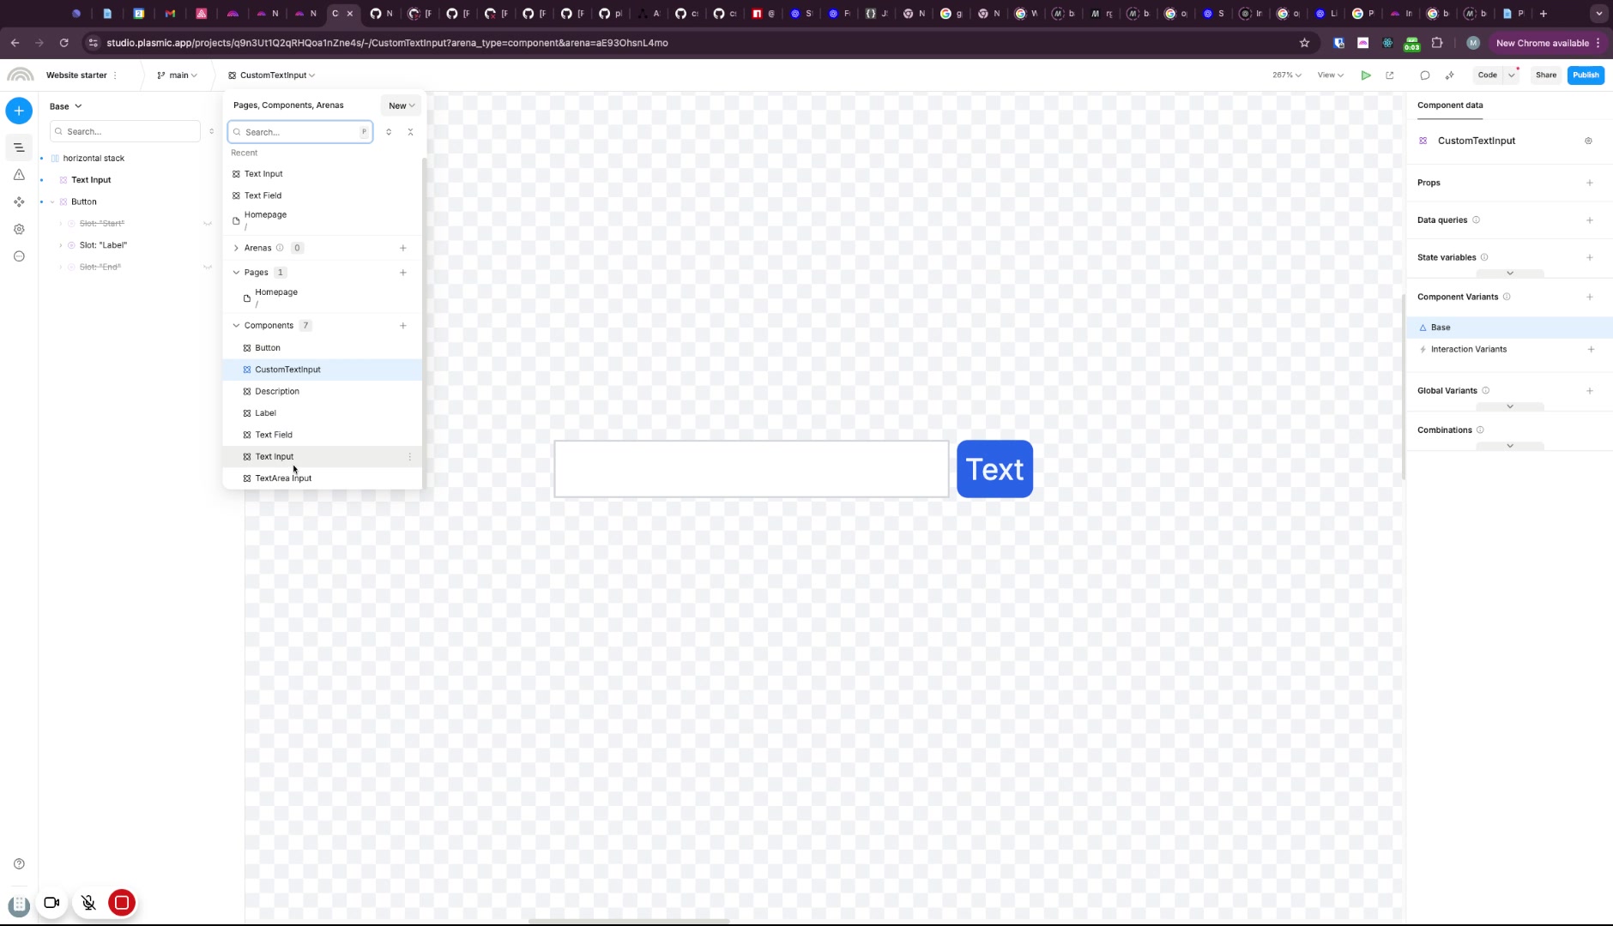Open the View menu

point(1330,75)
